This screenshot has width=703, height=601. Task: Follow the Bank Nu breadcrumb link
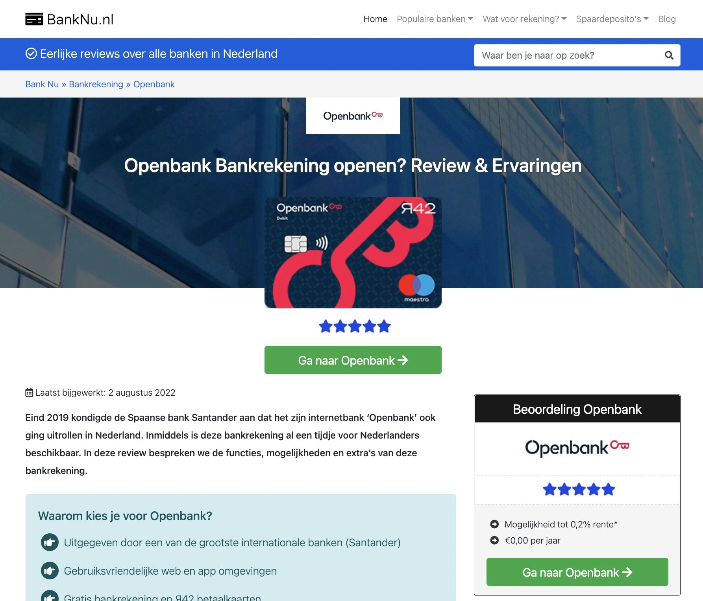42,84
